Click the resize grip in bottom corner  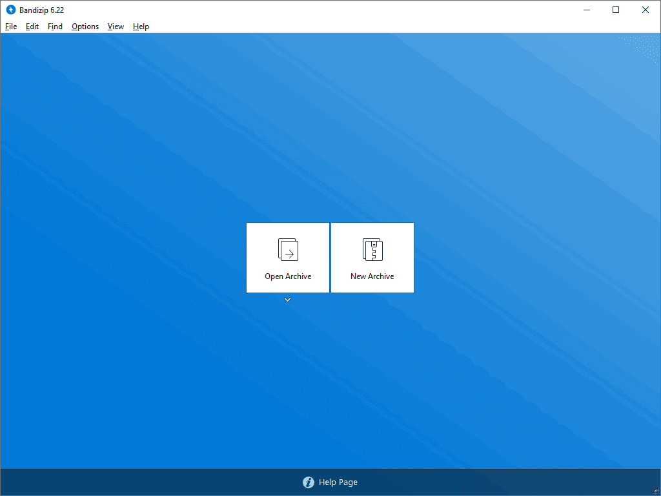(x=656, y=491)
